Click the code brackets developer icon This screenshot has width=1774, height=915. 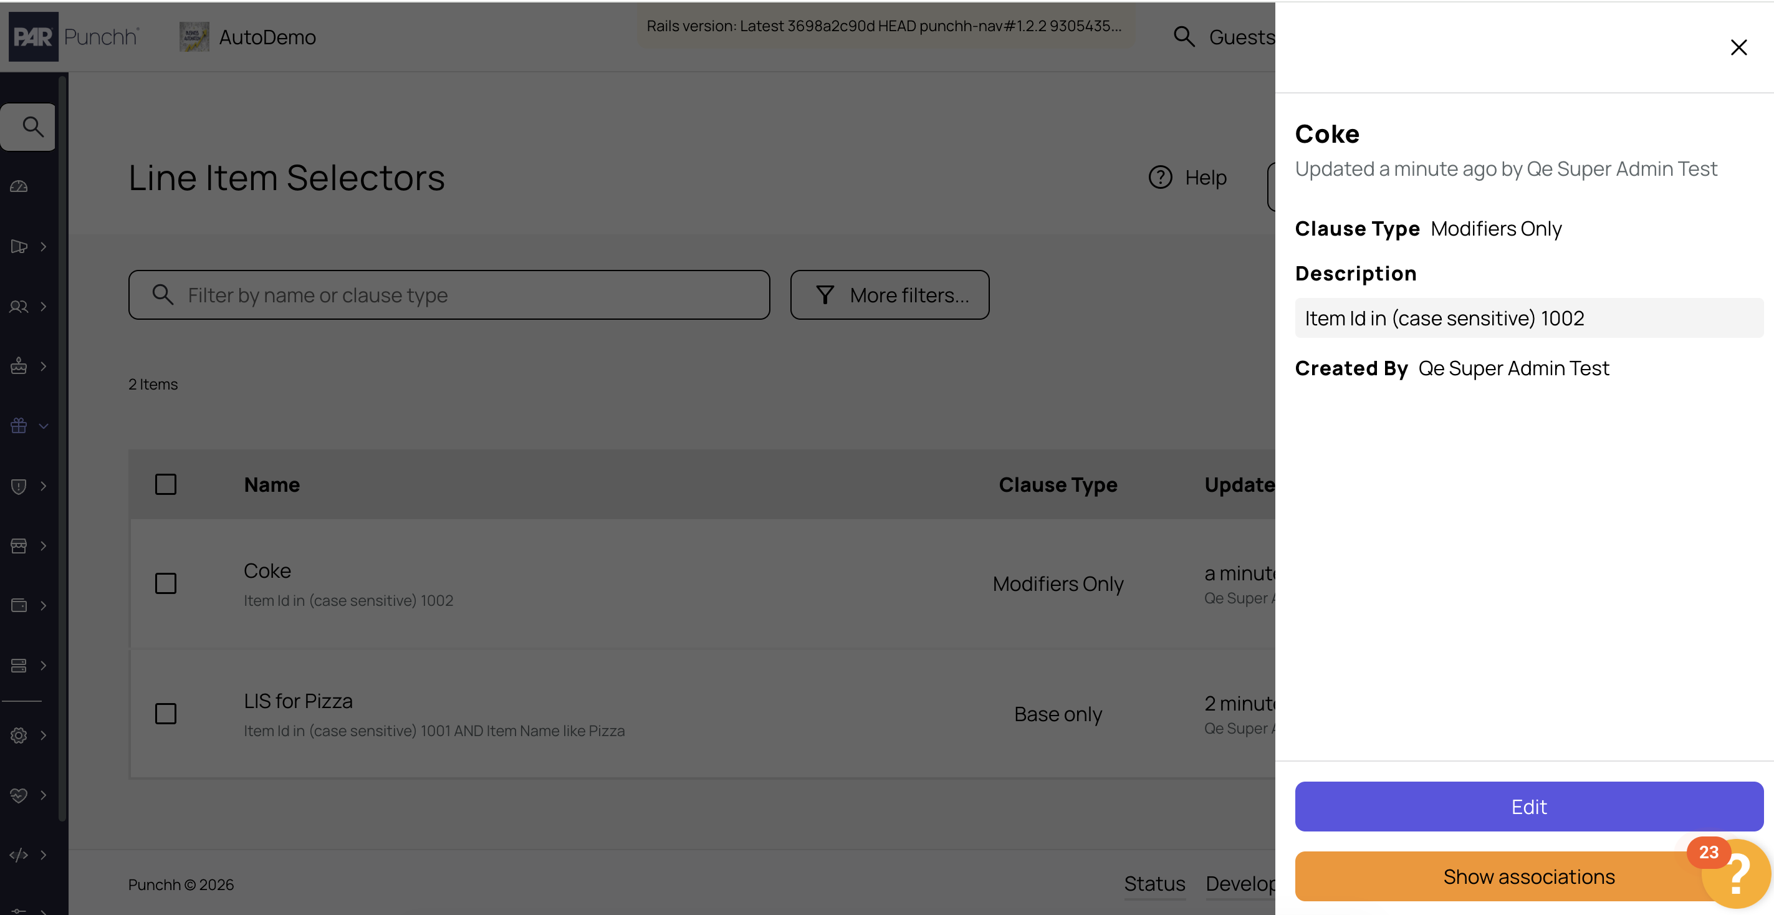tap(19, 855)
